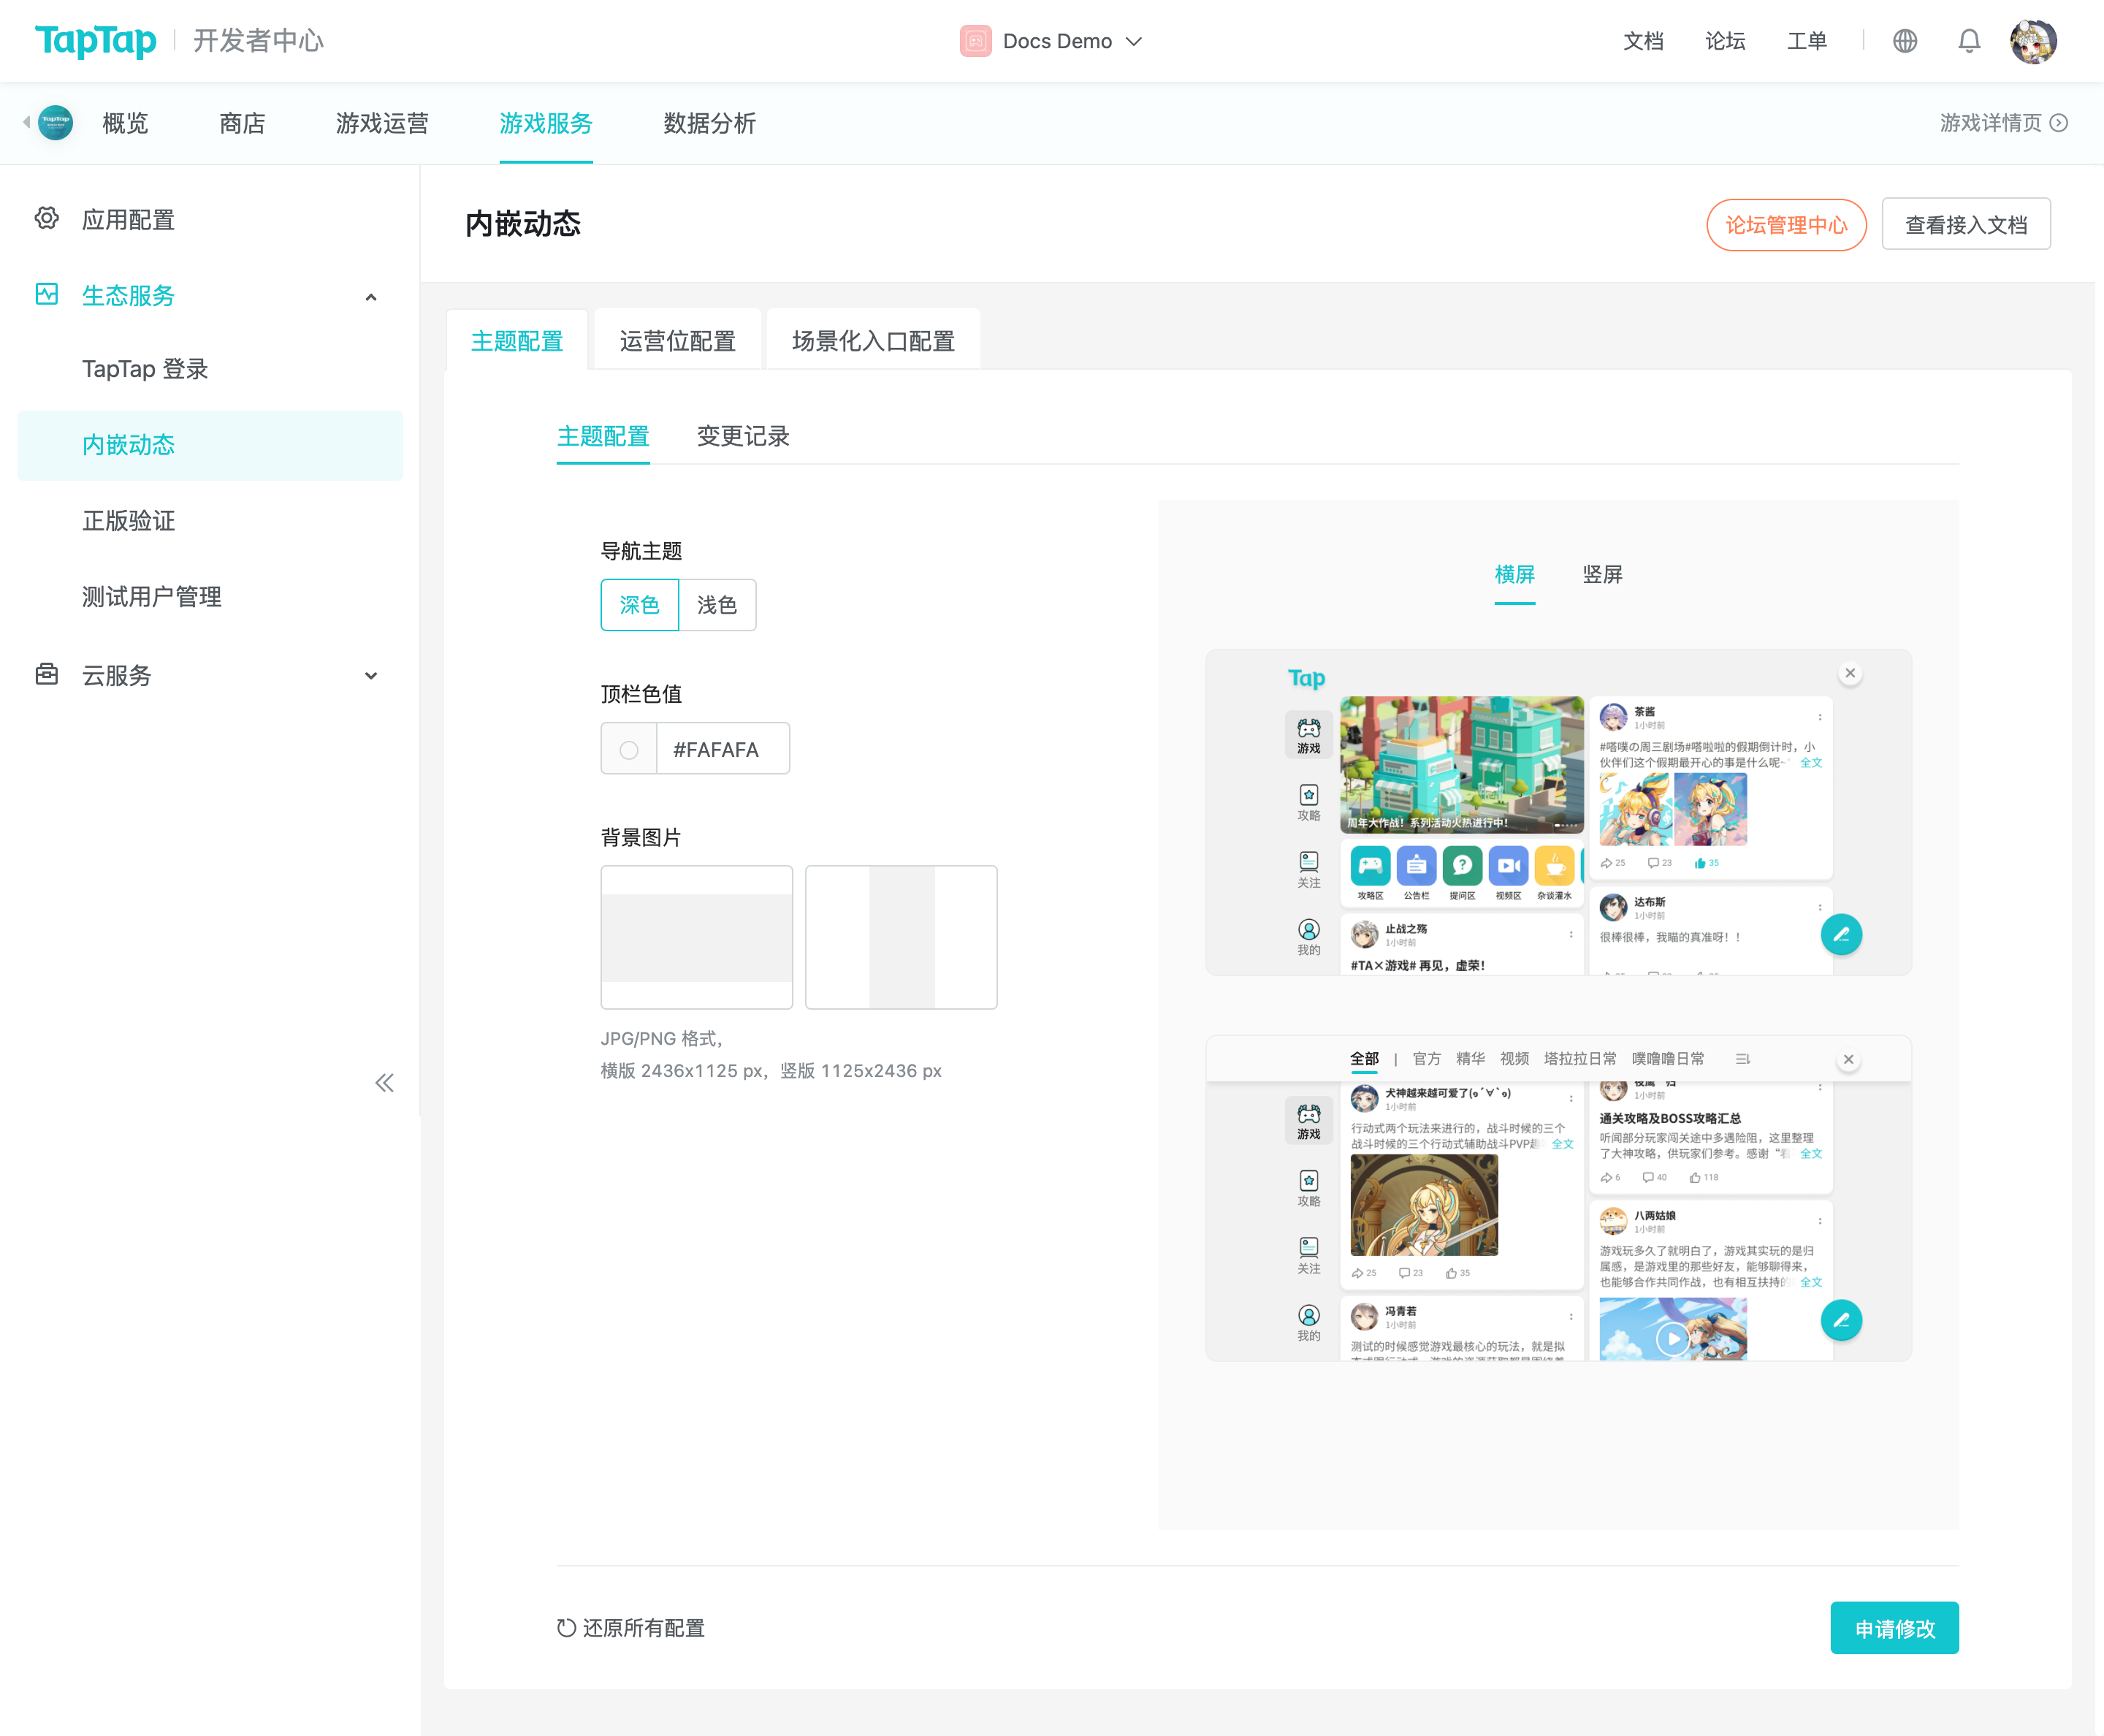Image resolution: width=2104 pixels, height=1736 pixels.
Task: Switch preview to 竖屏 mode
Action: click(x=1602, y=574)
